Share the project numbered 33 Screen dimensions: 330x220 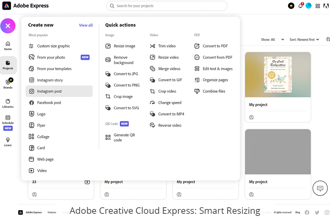[x=34, y=194]
